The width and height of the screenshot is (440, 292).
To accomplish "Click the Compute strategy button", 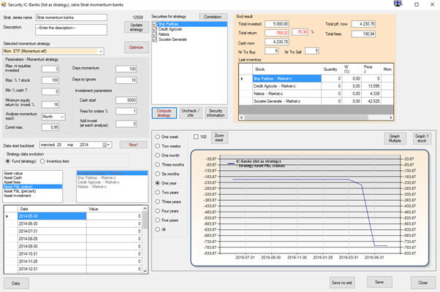I will (164, 113).
